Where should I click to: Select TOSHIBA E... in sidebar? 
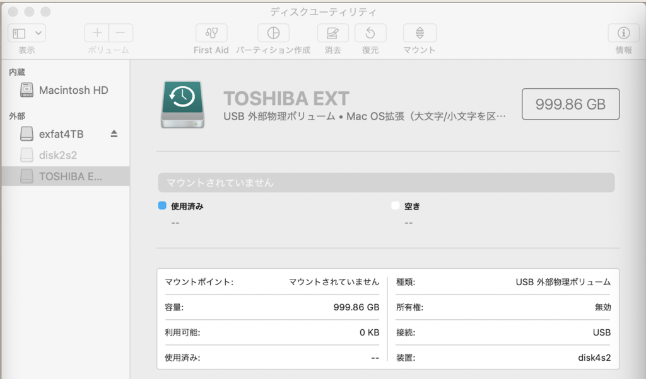[65, 176]
